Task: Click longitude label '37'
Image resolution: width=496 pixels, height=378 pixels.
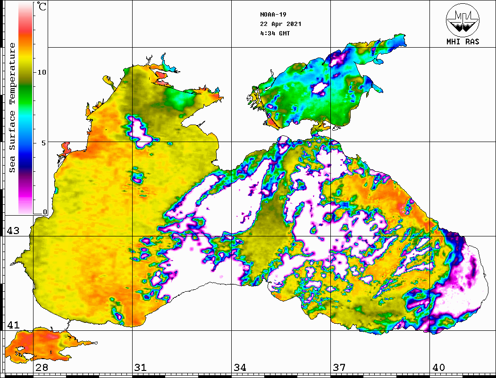Action: pyautogui.click(x=339, y=368)
